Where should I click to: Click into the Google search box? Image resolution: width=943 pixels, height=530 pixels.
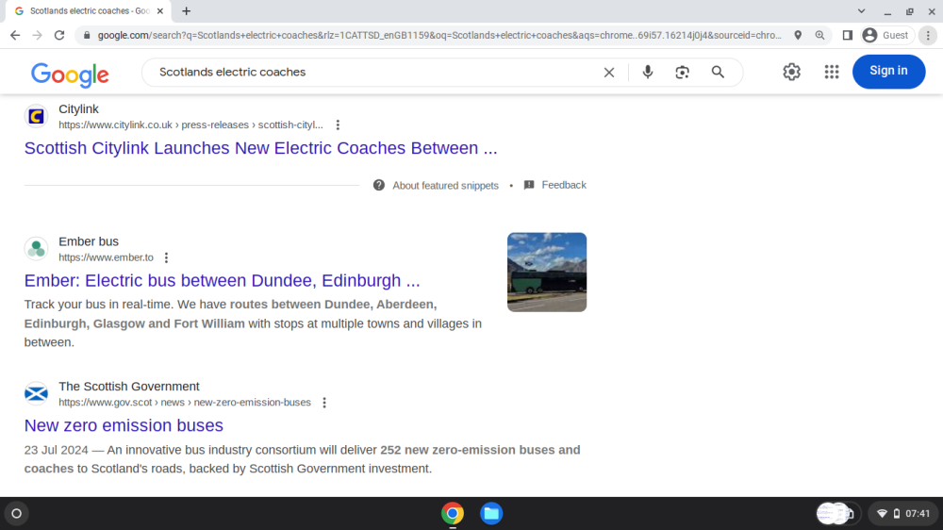pyautogui.click(x=376, y=73)
